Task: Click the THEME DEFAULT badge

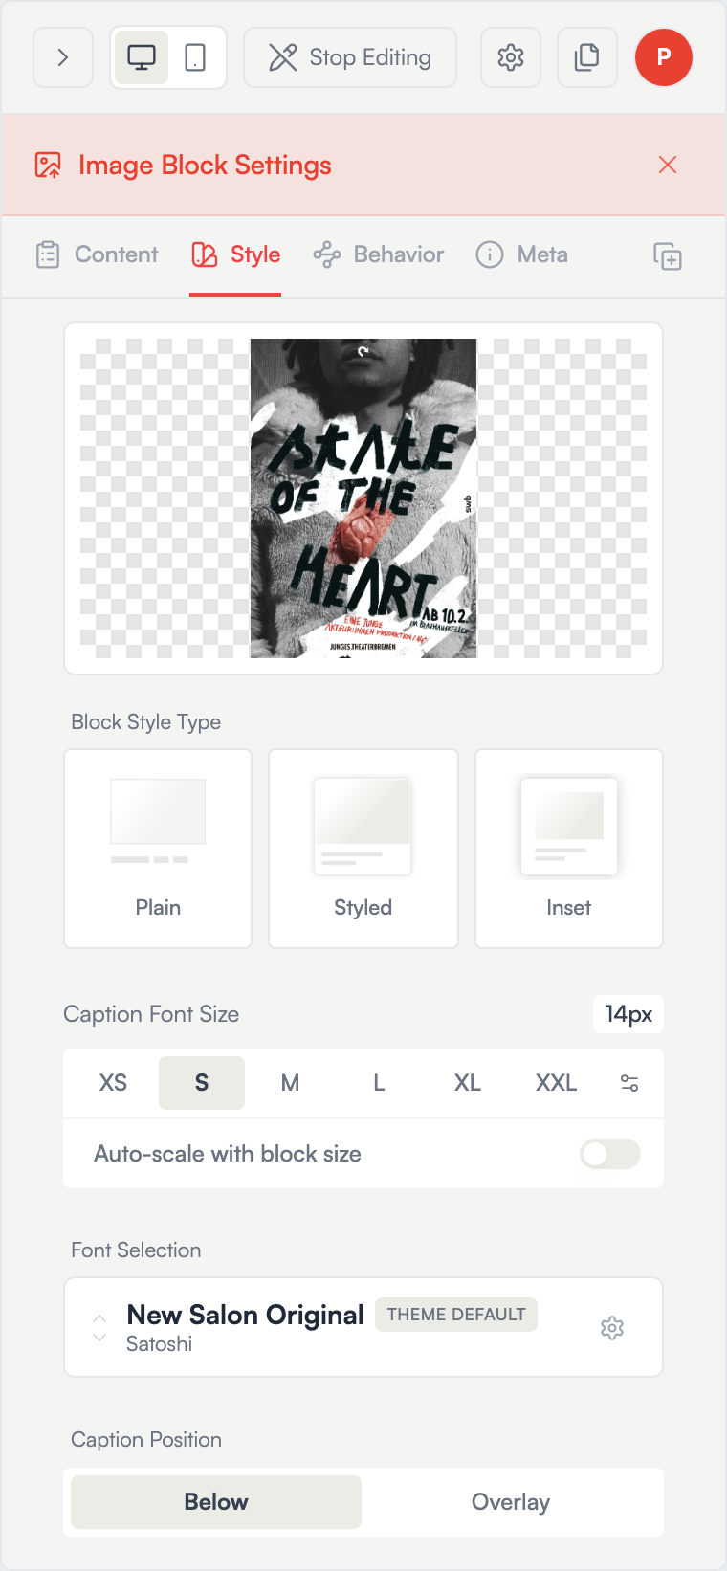Action: tap(456, 1315)
